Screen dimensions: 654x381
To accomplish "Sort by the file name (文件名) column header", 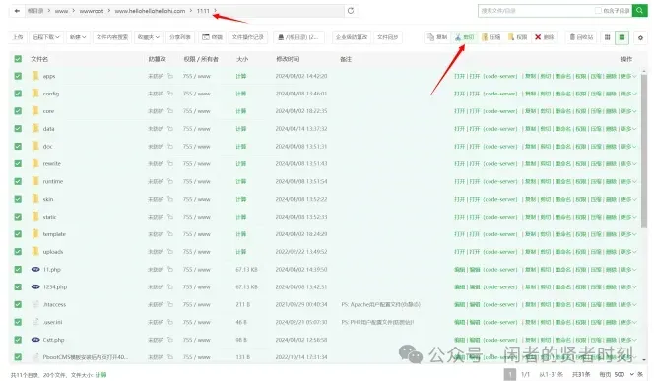I will [x=39, y=59].
